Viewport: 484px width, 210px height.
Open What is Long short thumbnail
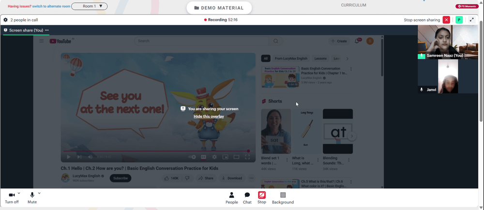point(307,131)
